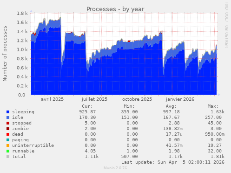Click the paging legend color swatch
Viewport: 231px width, 173px height.
(8, 140)
